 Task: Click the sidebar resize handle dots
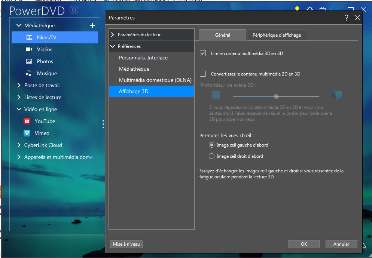[103, 124]
